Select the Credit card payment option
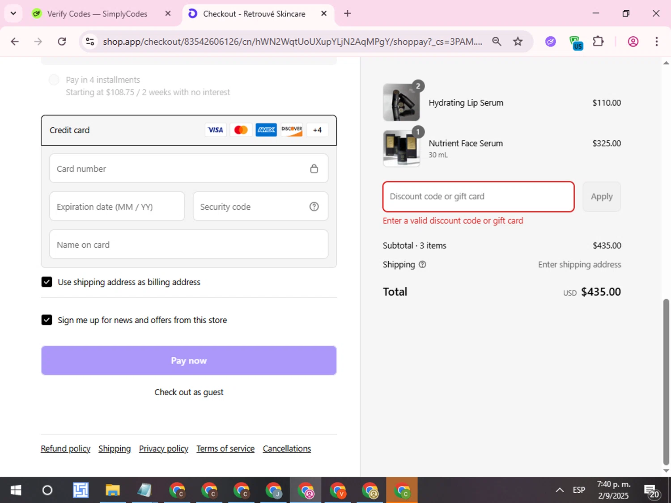This screenshot has width=671, height=503. [189, 130]
